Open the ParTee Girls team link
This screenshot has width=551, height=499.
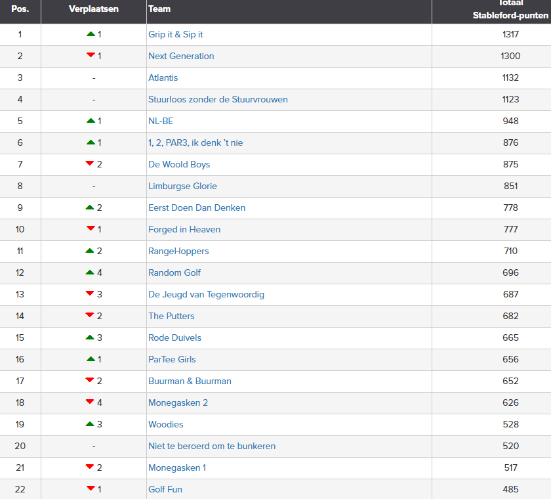(x=172, y=359)
